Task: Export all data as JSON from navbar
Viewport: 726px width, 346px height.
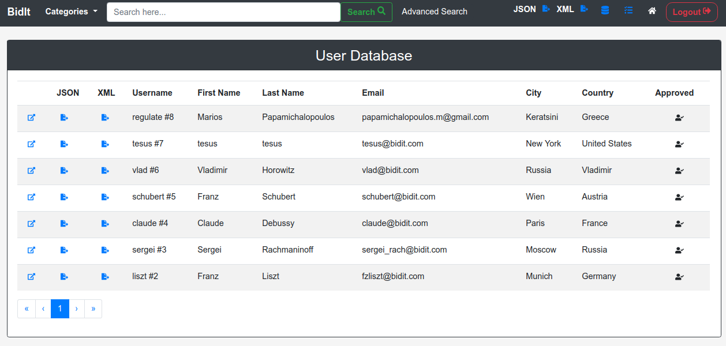Action: (546, 9)
